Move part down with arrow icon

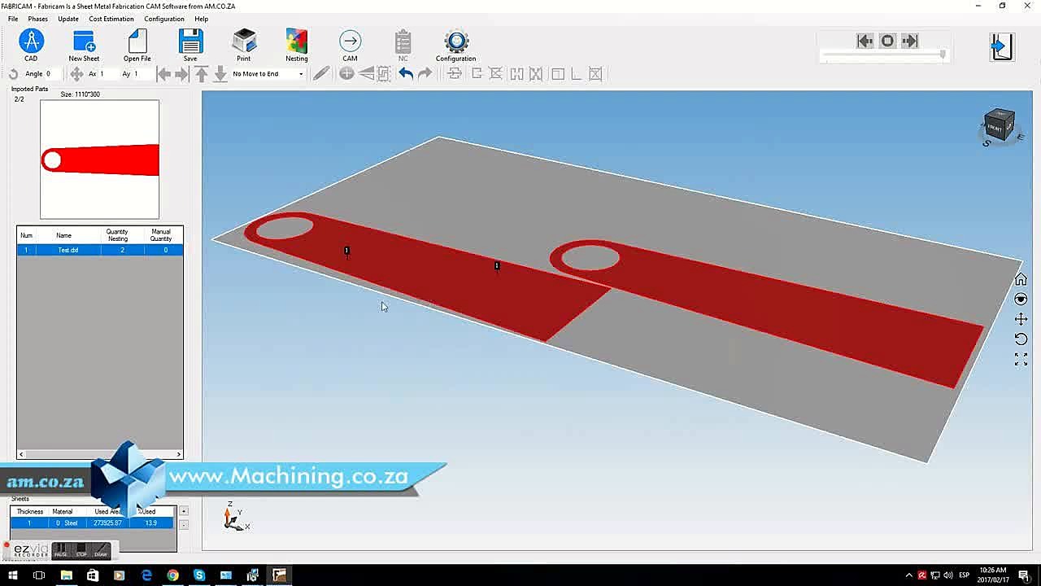click(220, 74)
